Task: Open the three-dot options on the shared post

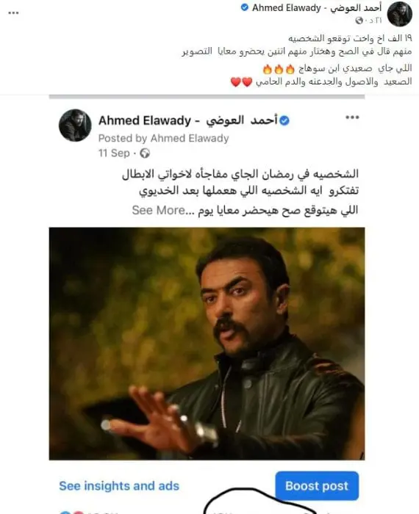Action: click(x=352, y=117)
